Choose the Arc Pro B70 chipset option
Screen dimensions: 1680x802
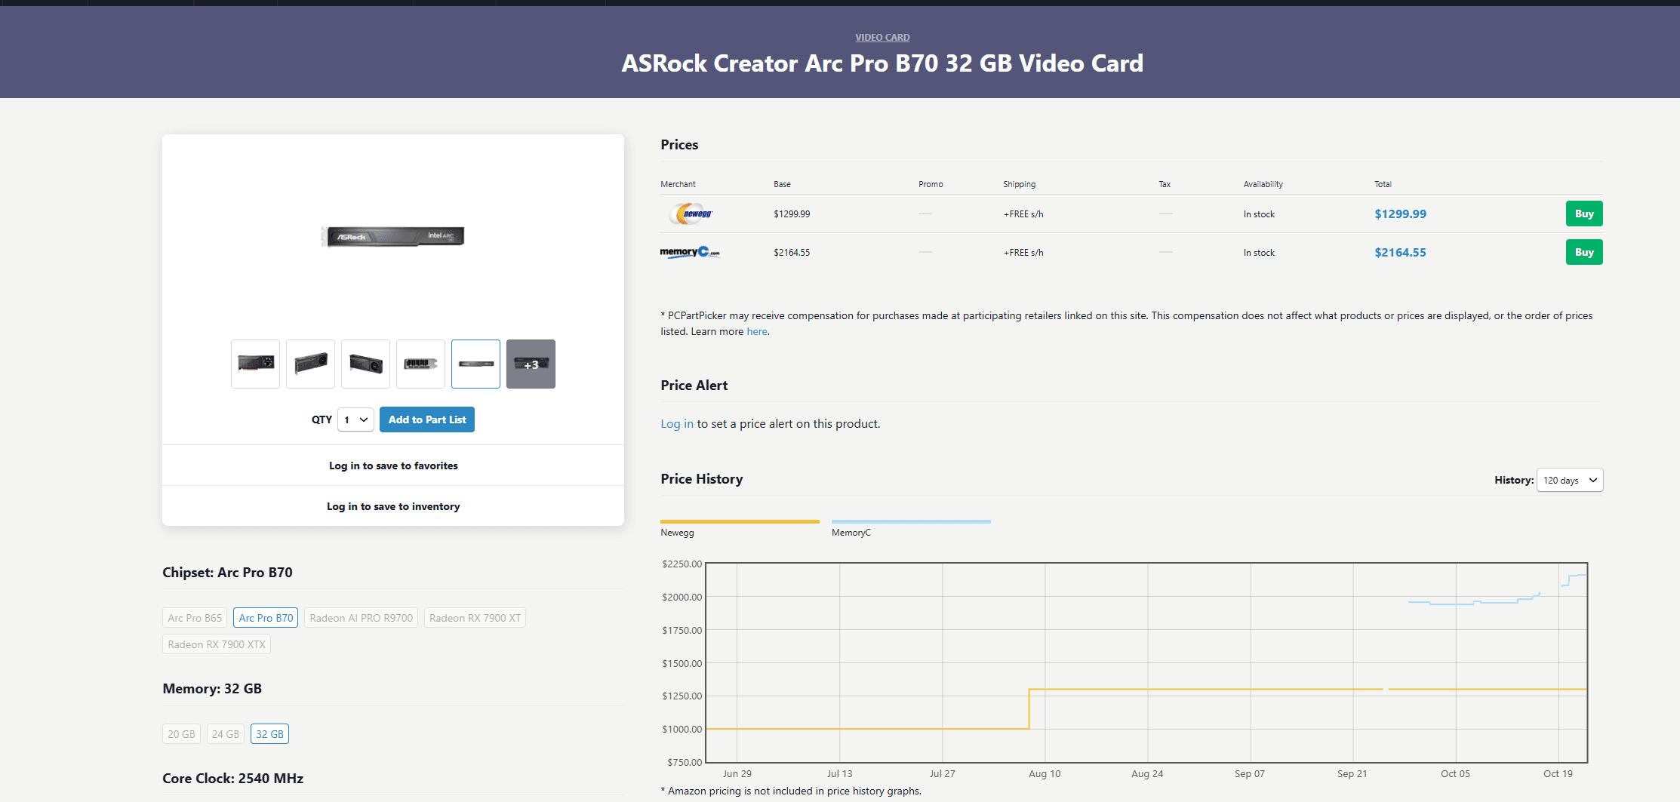coord(266,618)
